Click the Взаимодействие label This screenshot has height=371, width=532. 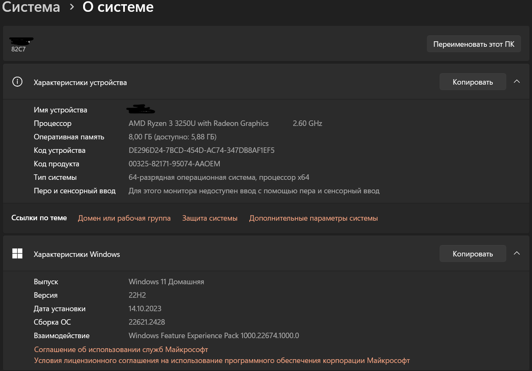tap(62, 336)
